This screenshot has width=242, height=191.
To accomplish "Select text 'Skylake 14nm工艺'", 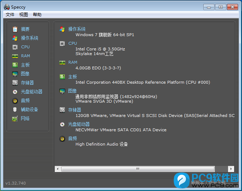I will pos(95,54).
